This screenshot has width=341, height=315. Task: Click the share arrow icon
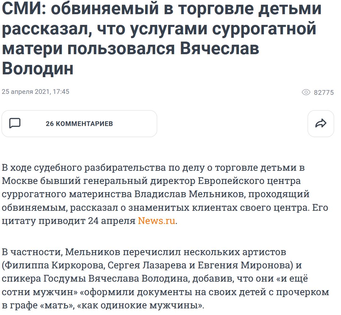click(321, 123)
